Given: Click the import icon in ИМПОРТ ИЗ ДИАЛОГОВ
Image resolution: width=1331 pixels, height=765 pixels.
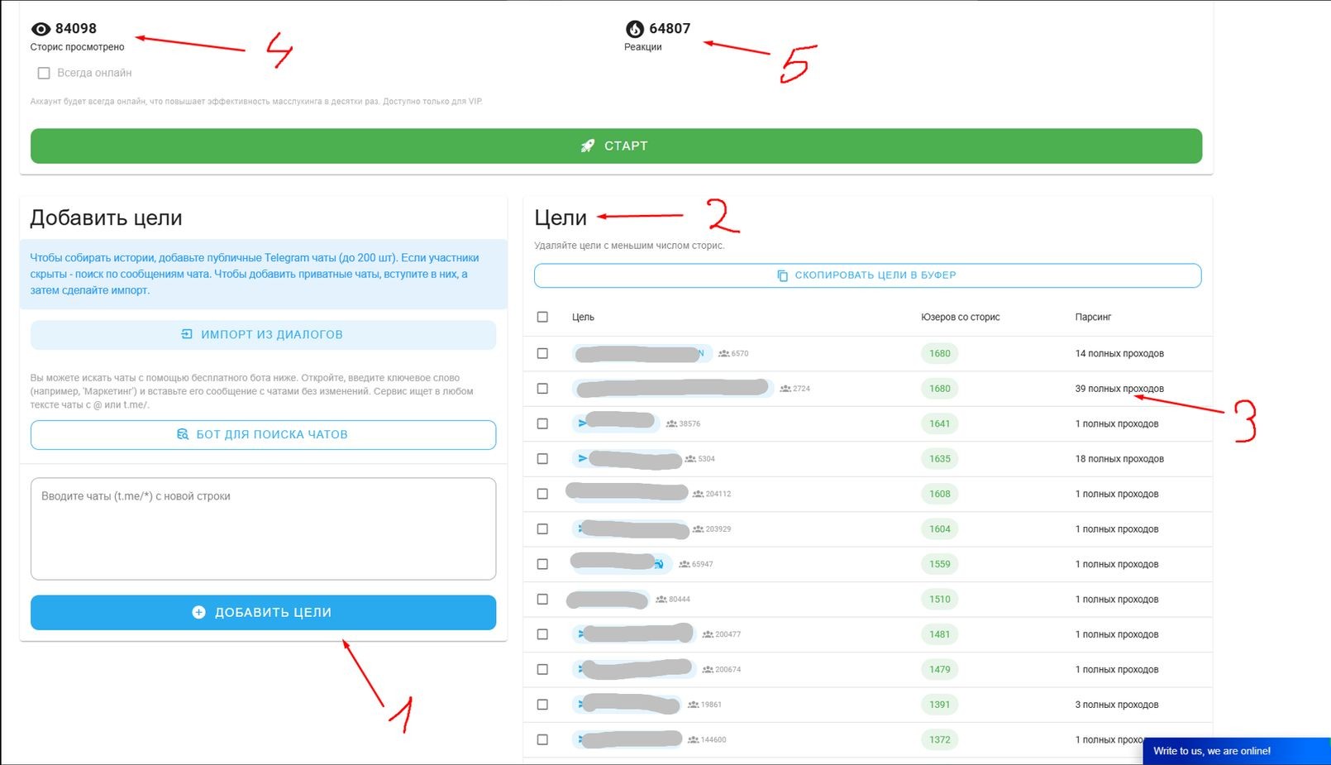Looking at the screenshot, I should 187,335.
